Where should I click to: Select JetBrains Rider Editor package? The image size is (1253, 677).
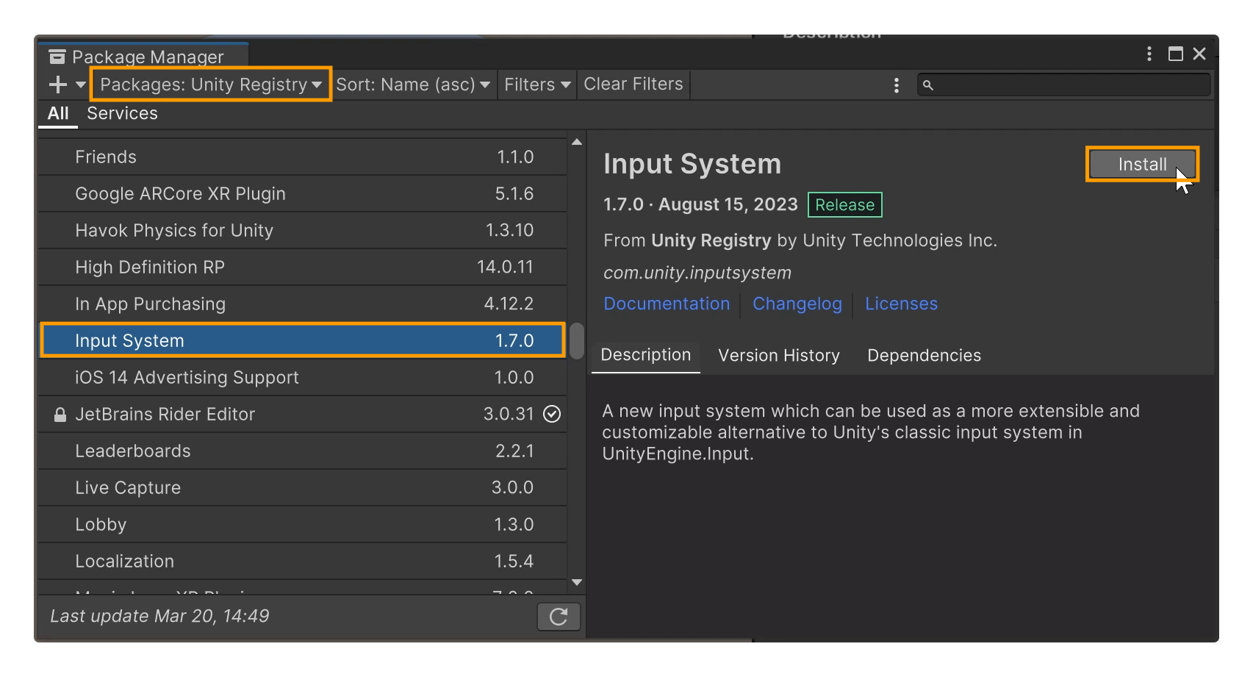[x=302, y=414]
